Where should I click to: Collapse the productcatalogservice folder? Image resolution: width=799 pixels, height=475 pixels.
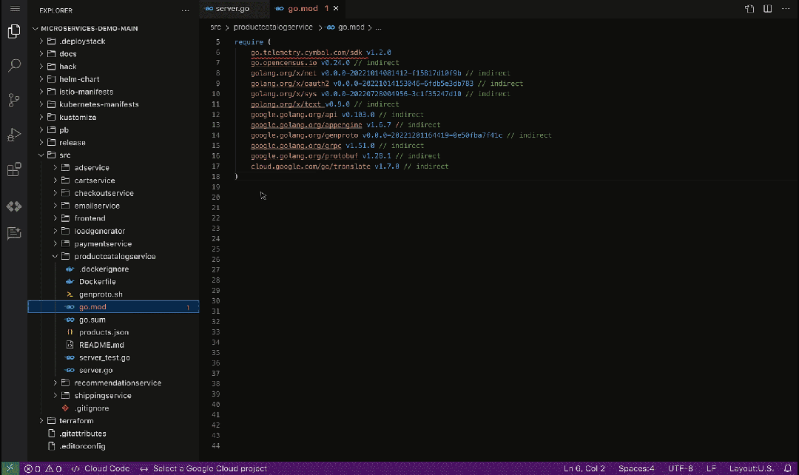coord(115,256)
